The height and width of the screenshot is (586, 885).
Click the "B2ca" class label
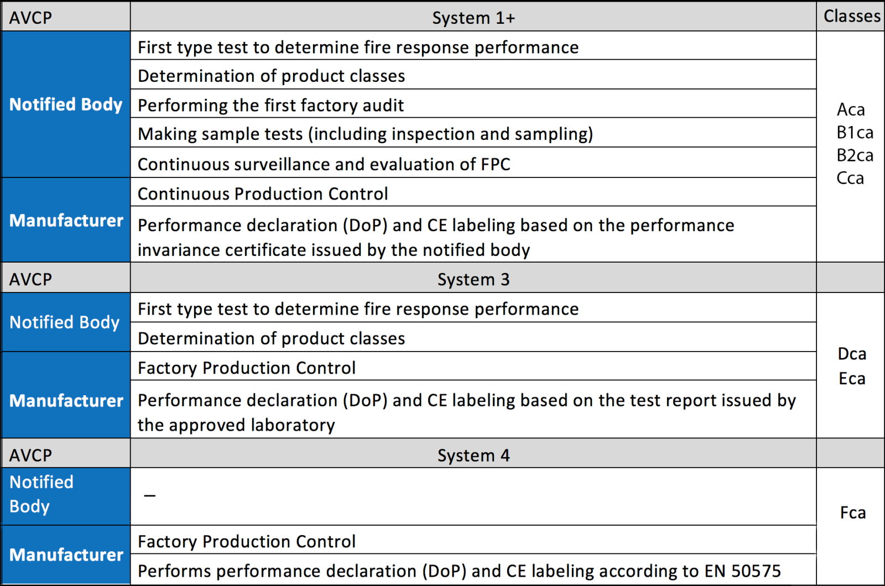[x=855, y=155]
